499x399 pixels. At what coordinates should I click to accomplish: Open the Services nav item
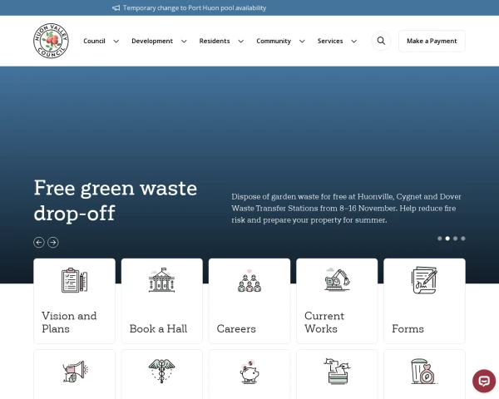click(330, 41)
